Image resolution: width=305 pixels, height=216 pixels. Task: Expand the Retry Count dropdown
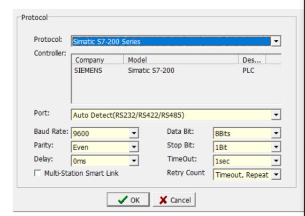[x=277, y=174]
